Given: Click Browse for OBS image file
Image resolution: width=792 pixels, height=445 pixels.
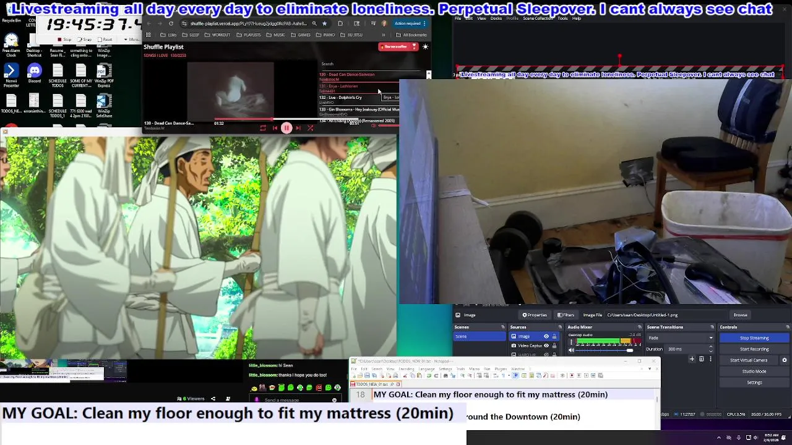Looking at the screenshot, I should click(740, 315).
